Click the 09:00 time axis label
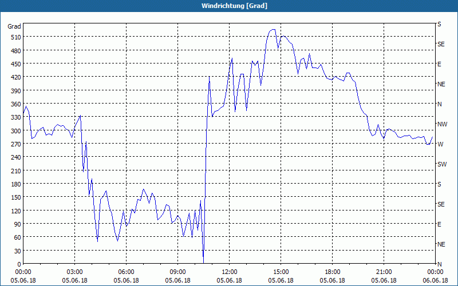Screen dimensions: 458x286 (177, 272)
